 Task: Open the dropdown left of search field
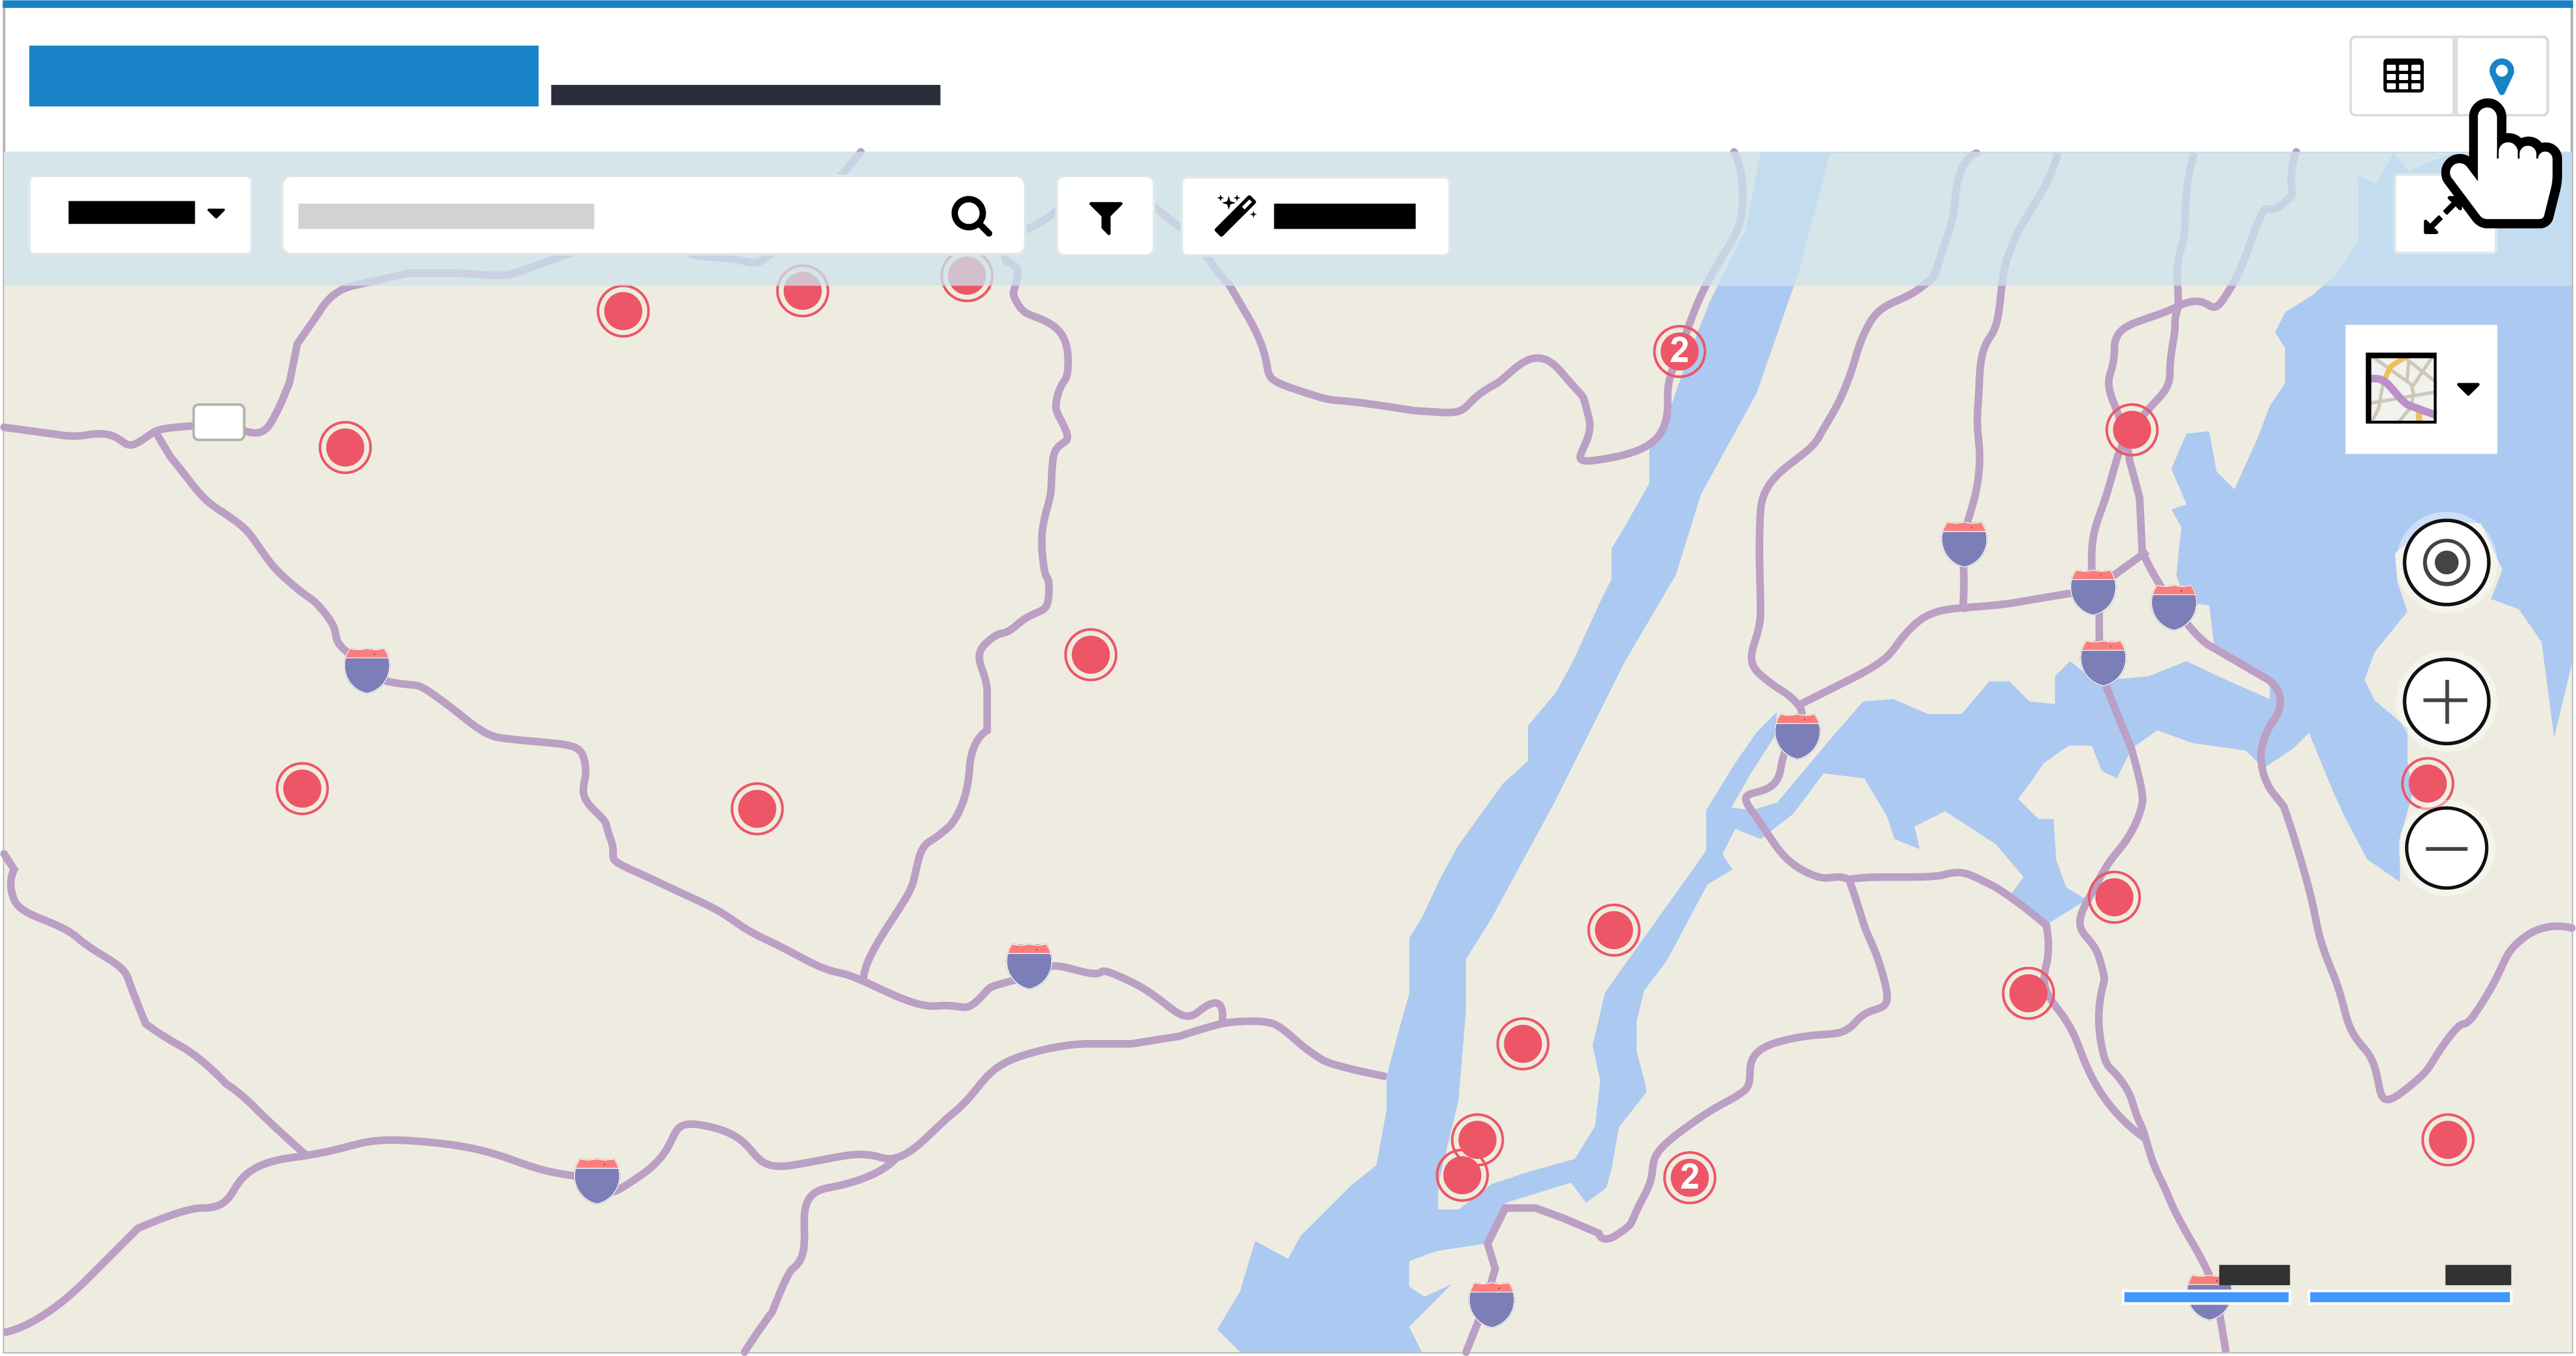click(140, 214)
